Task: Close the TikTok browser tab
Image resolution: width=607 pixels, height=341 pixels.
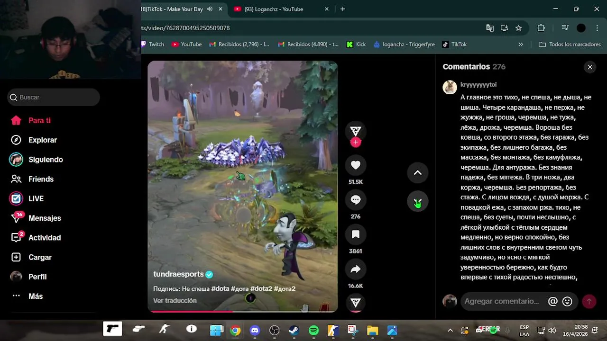Action: pos(221,9)
